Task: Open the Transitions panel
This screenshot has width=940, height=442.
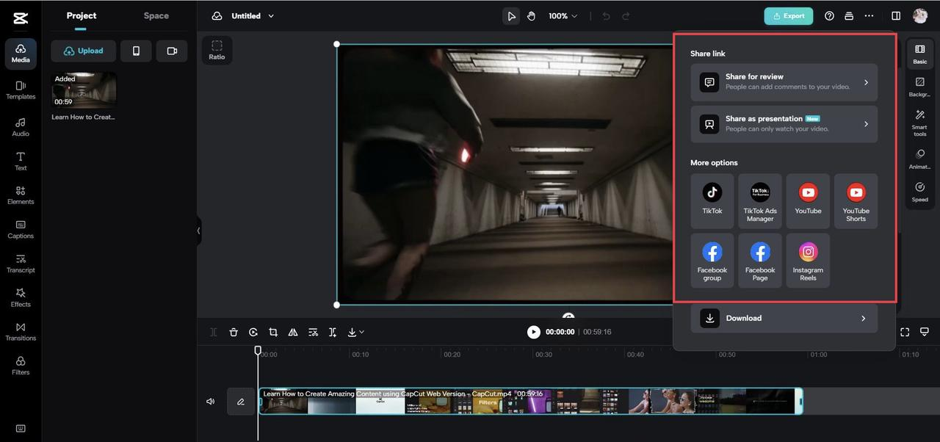Action: (21, 332)
